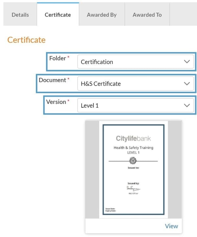Click the Document field label
Image resolution: width=197 pixels, height=237 pixels.
pyautogui.click(x=53, y=80)
